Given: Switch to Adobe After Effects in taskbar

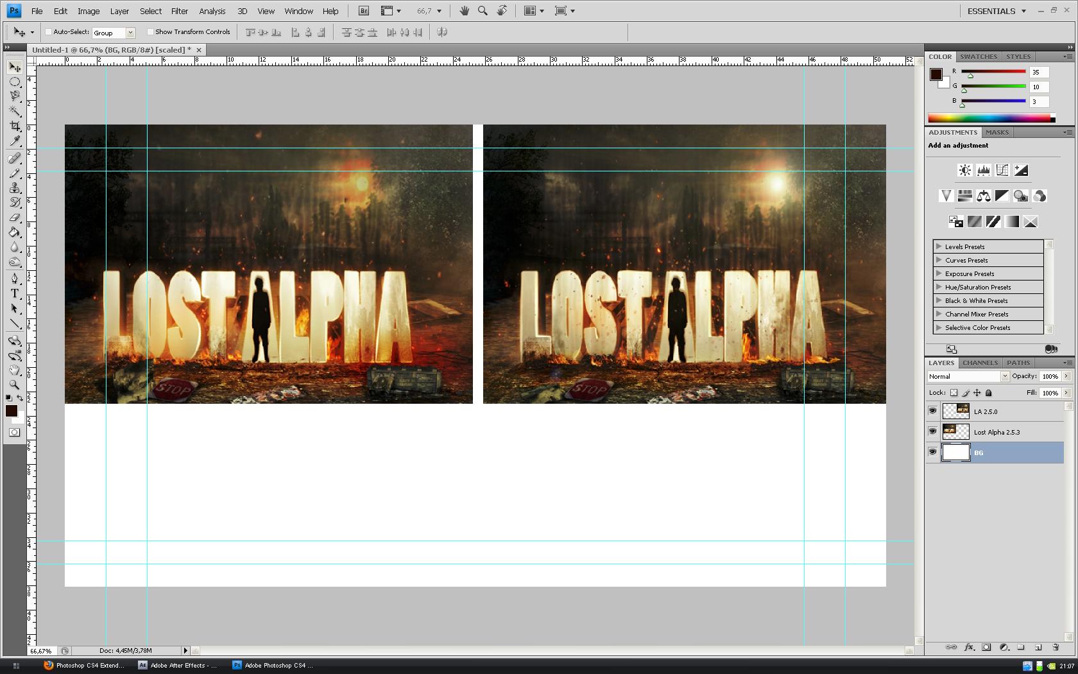Looking at the screenshot, I should click(x=178, y=666).
